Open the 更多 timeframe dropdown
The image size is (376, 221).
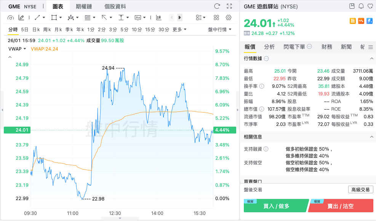click(179, 29)
